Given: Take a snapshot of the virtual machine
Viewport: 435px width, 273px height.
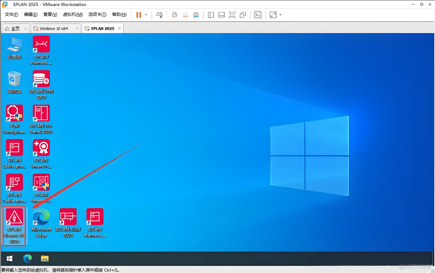Looking at the screenshot, I should tap(174, 15).
